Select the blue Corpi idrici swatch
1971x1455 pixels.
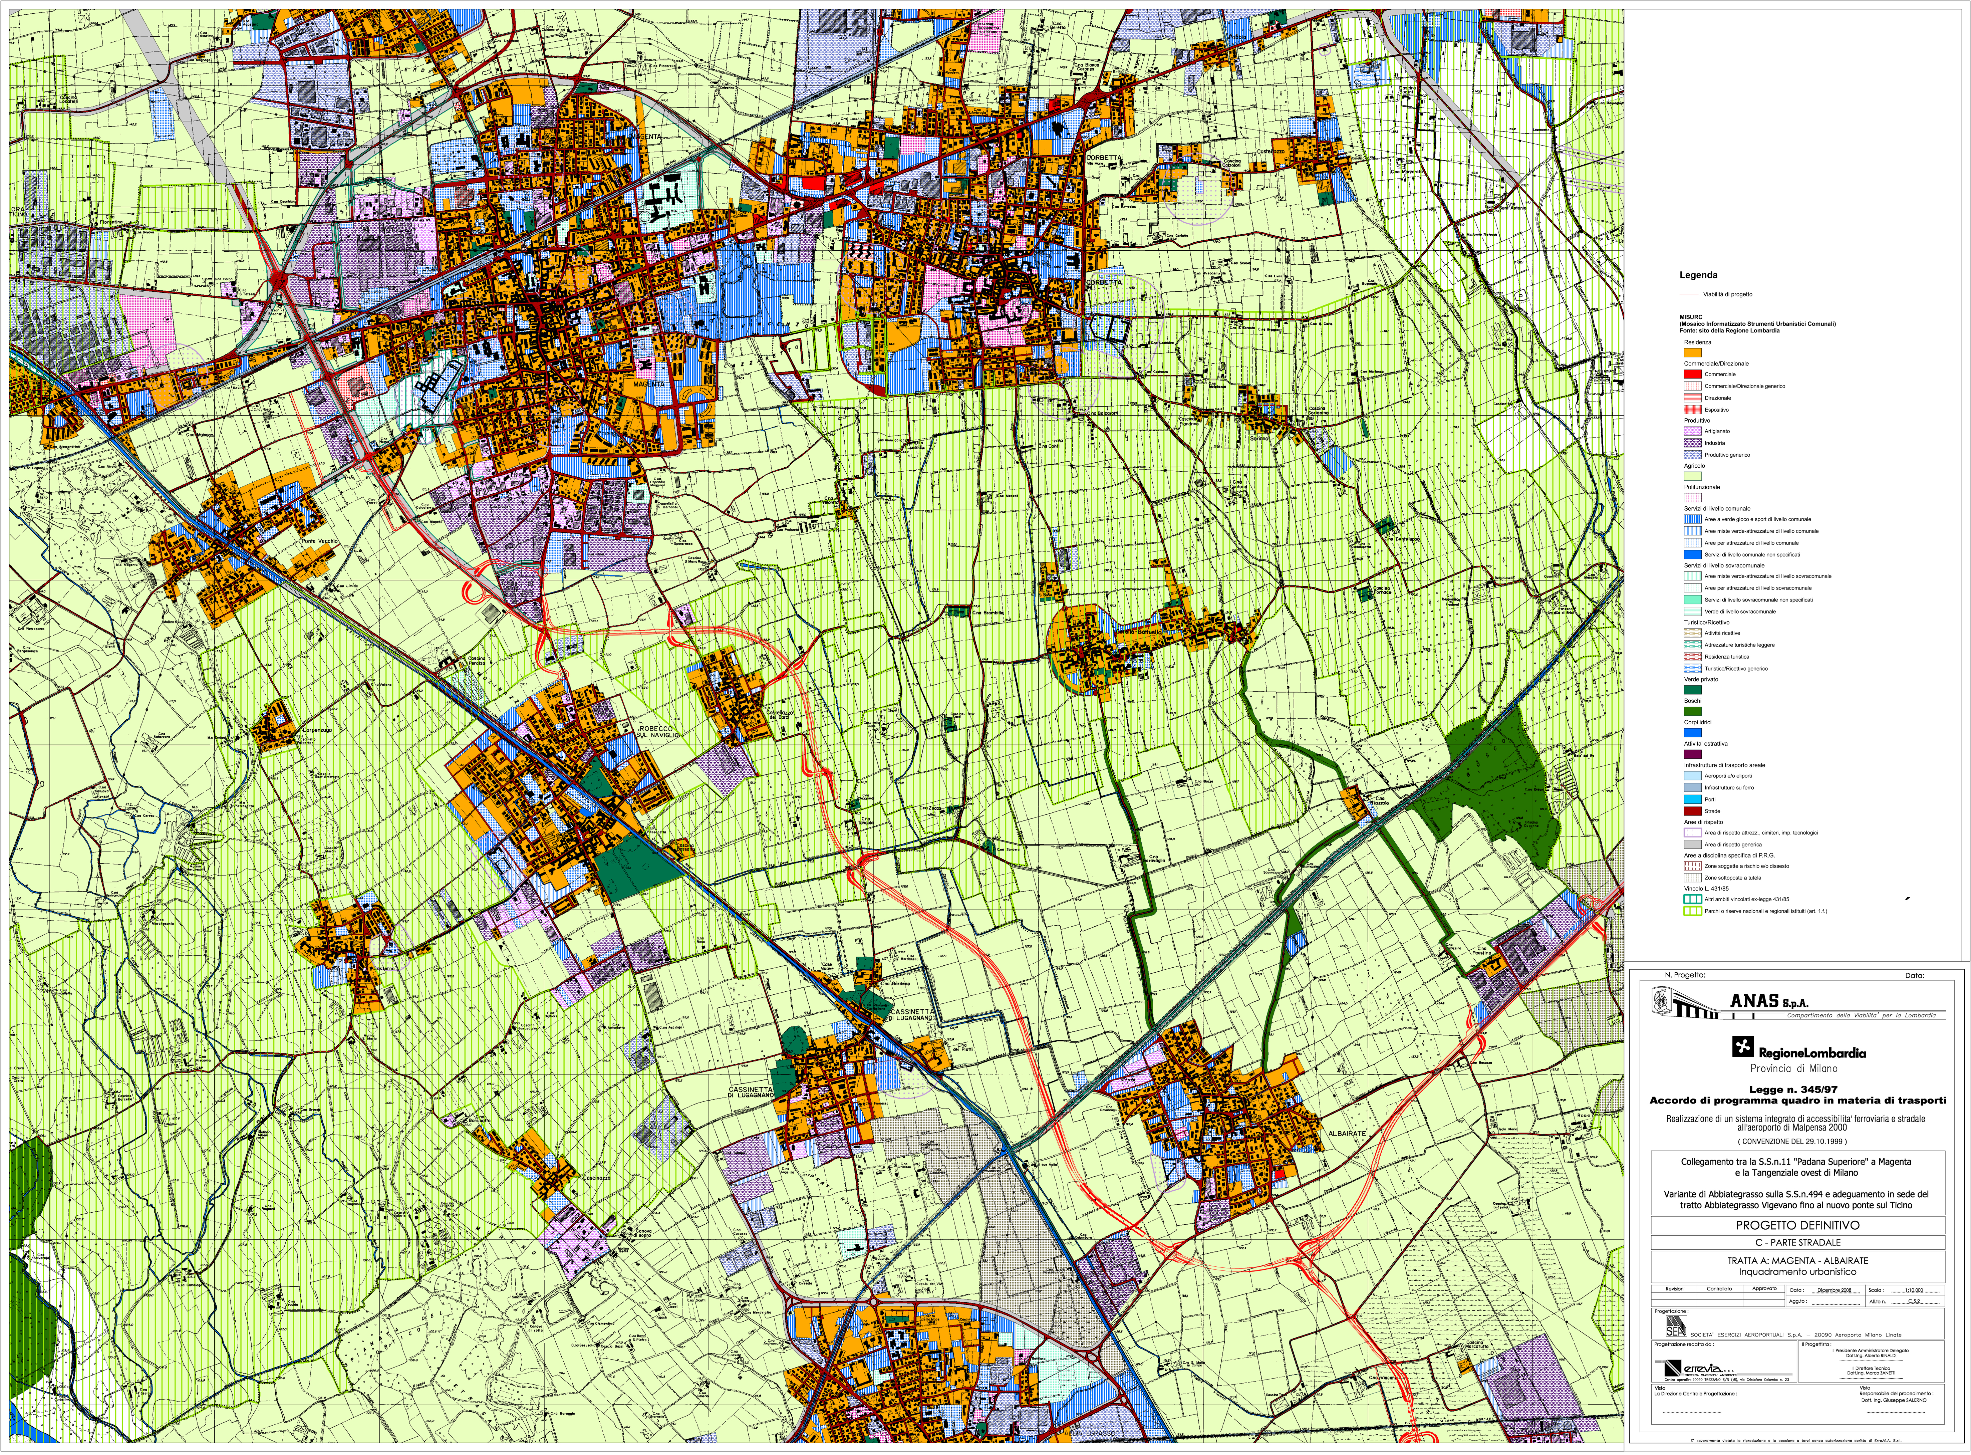[1693, 733]
